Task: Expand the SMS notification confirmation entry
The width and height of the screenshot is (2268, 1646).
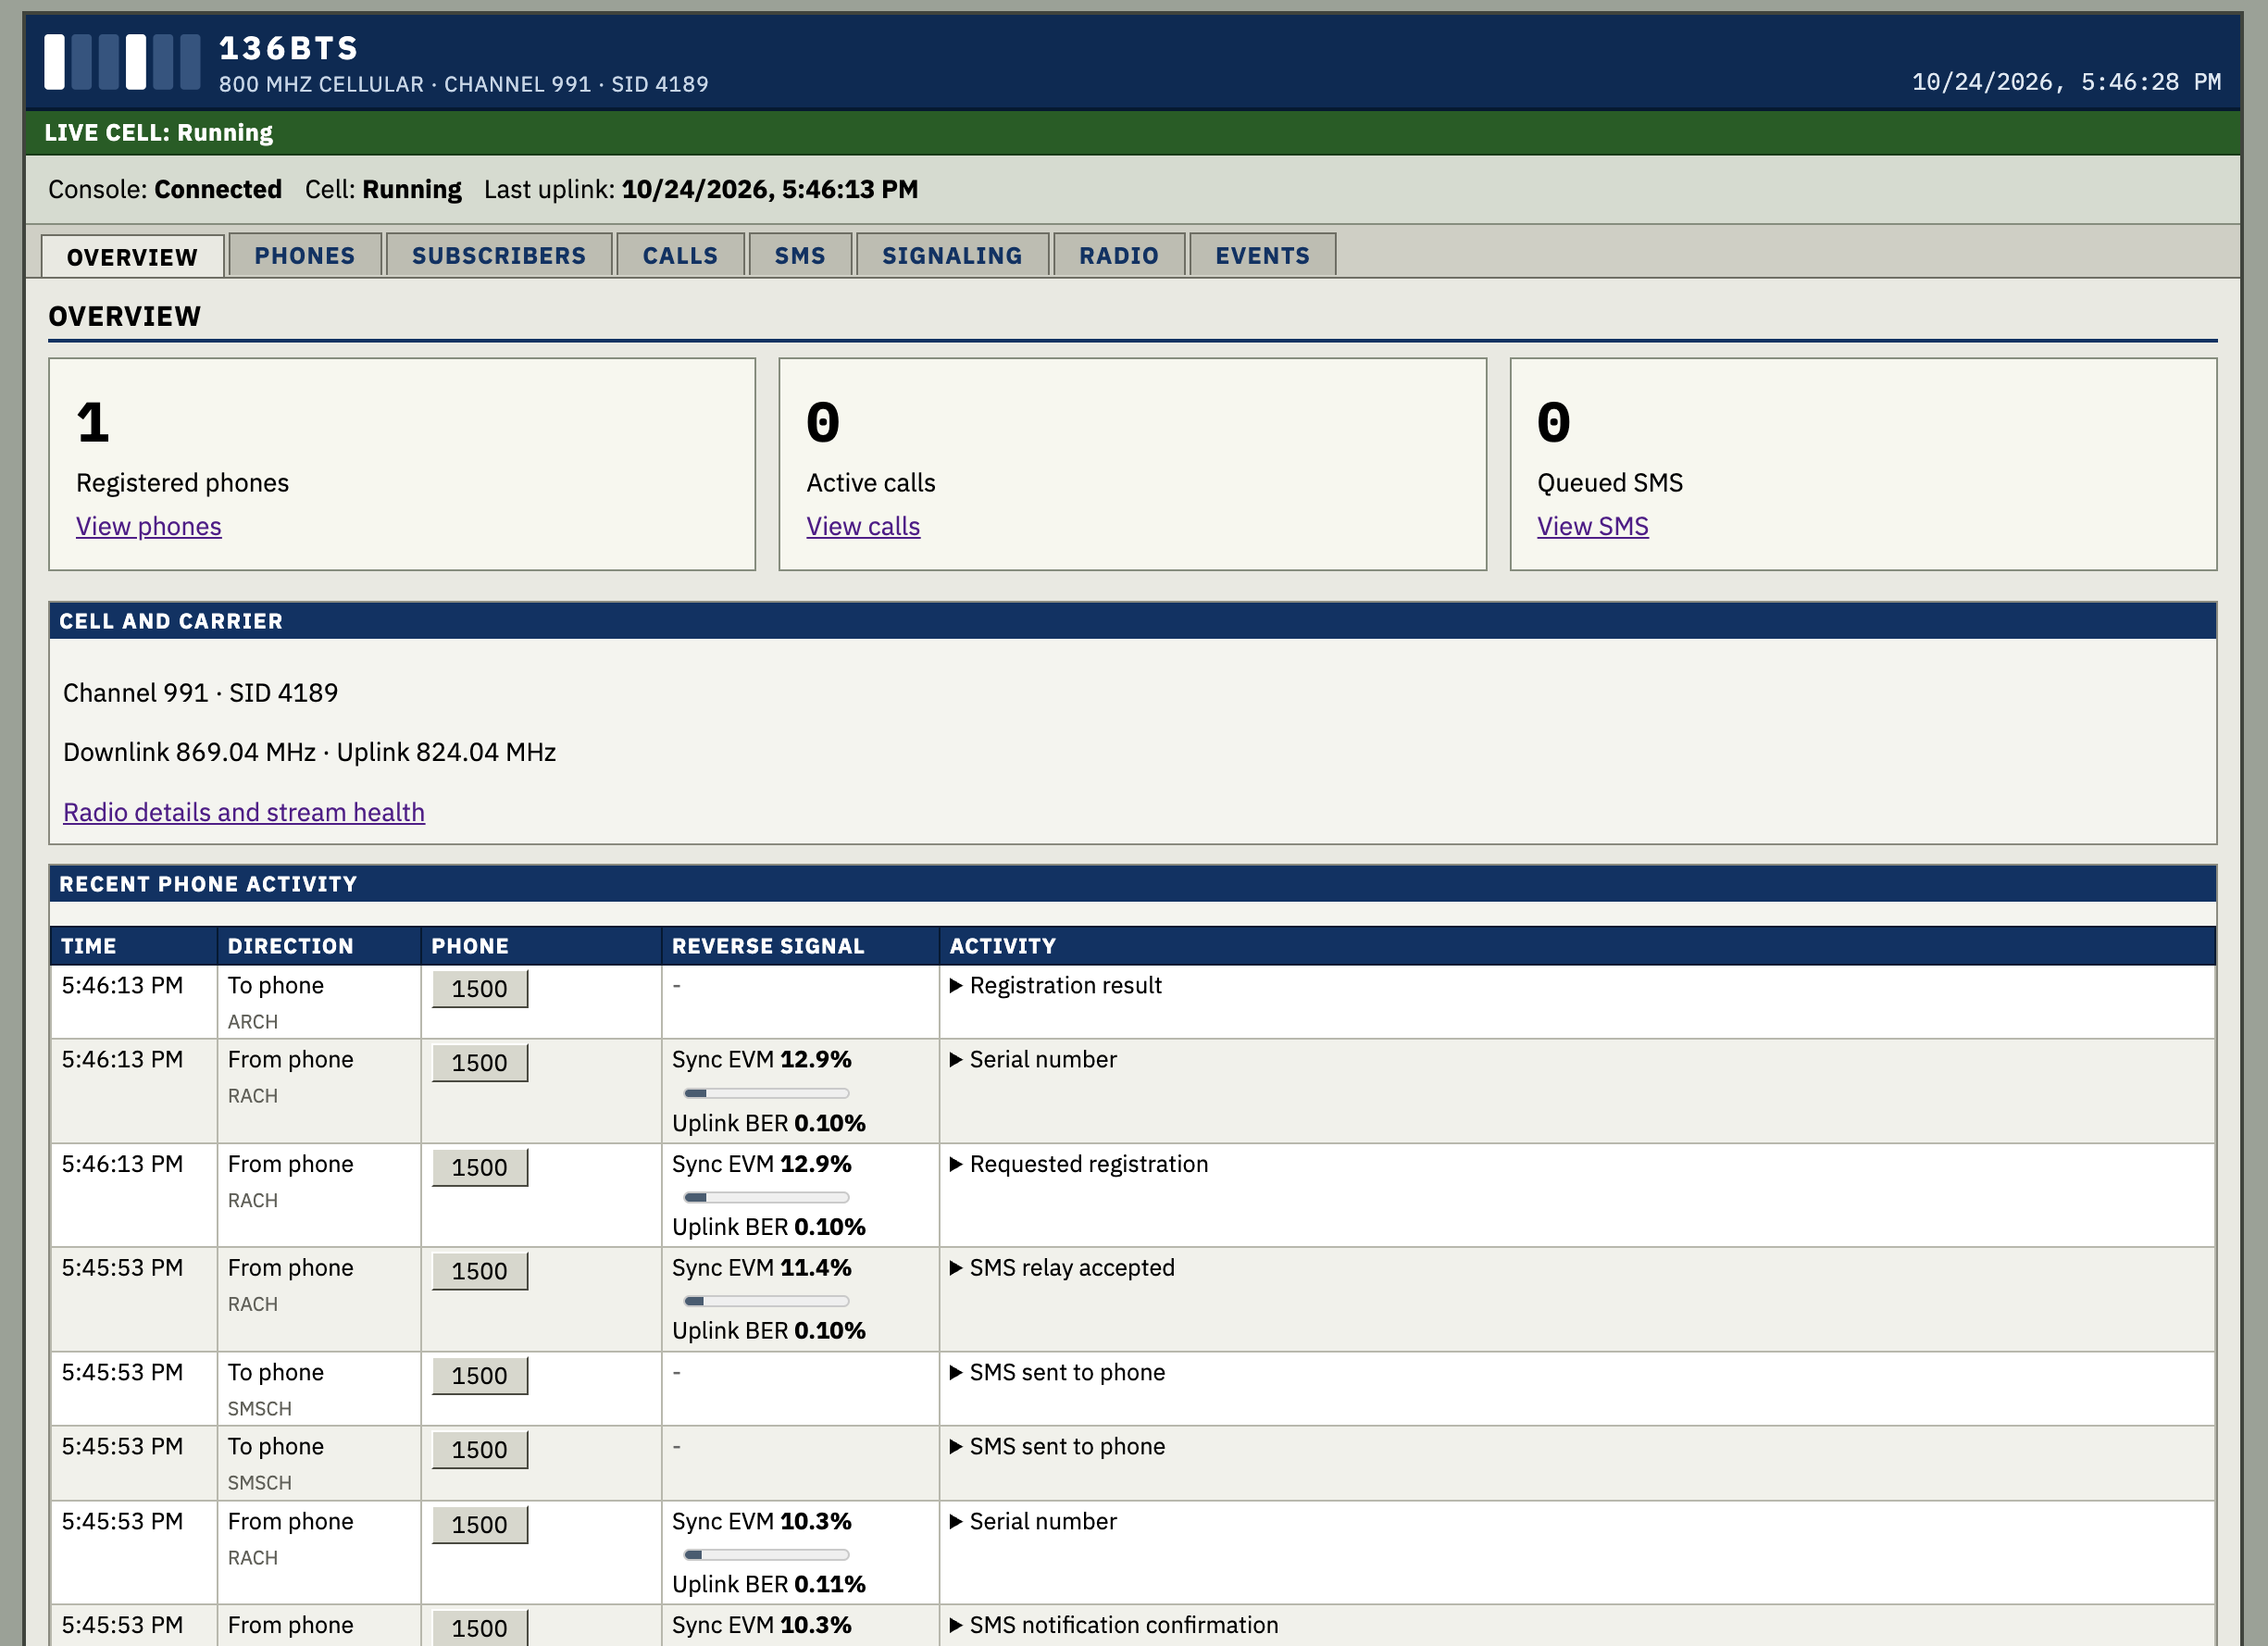Action: [x=1114, y=1625]
